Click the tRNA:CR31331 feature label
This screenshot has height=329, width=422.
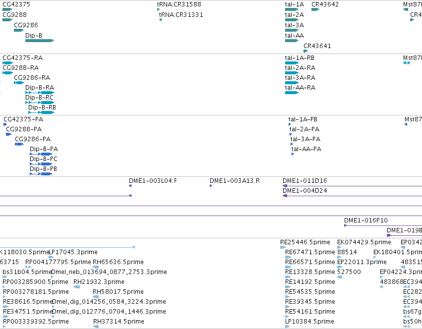click(181, 14)
